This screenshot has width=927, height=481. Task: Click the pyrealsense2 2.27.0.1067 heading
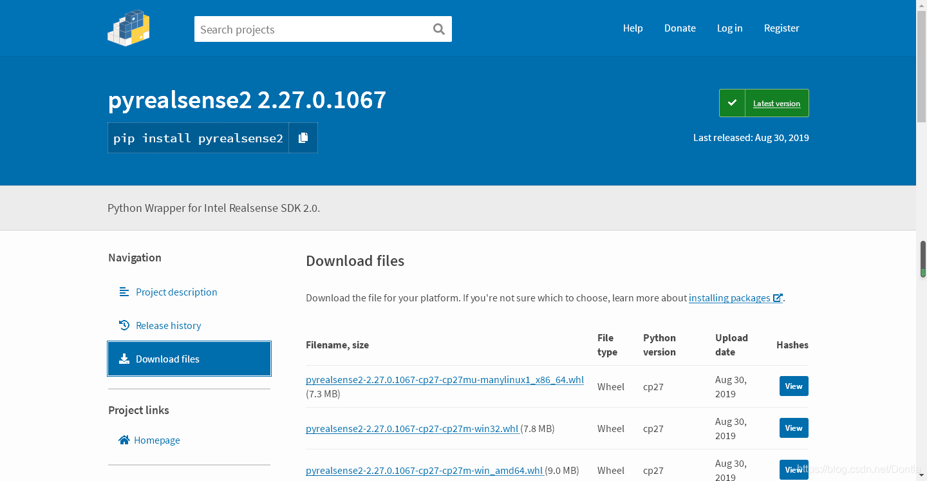click(x=247, y=100)
